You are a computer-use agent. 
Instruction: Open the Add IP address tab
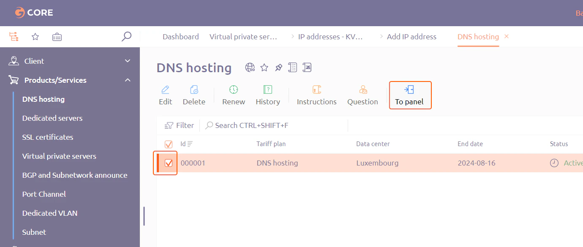pos(411,37)
